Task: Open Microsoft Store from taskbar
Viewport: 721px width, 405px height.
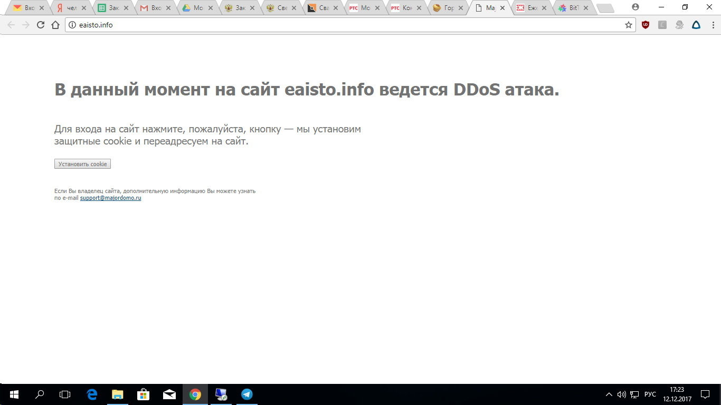Action: (143, 394)
